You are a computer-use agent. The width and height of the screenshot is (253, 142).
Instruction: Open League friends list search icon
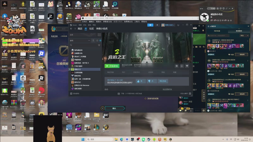[x=204, y=47]
